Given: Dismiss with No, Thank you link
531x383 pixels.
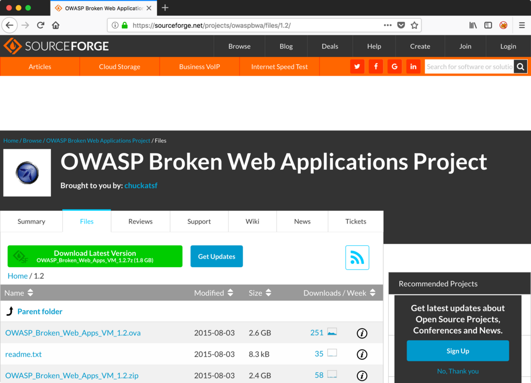Looking at the screenshot, I should click(458, 371).
